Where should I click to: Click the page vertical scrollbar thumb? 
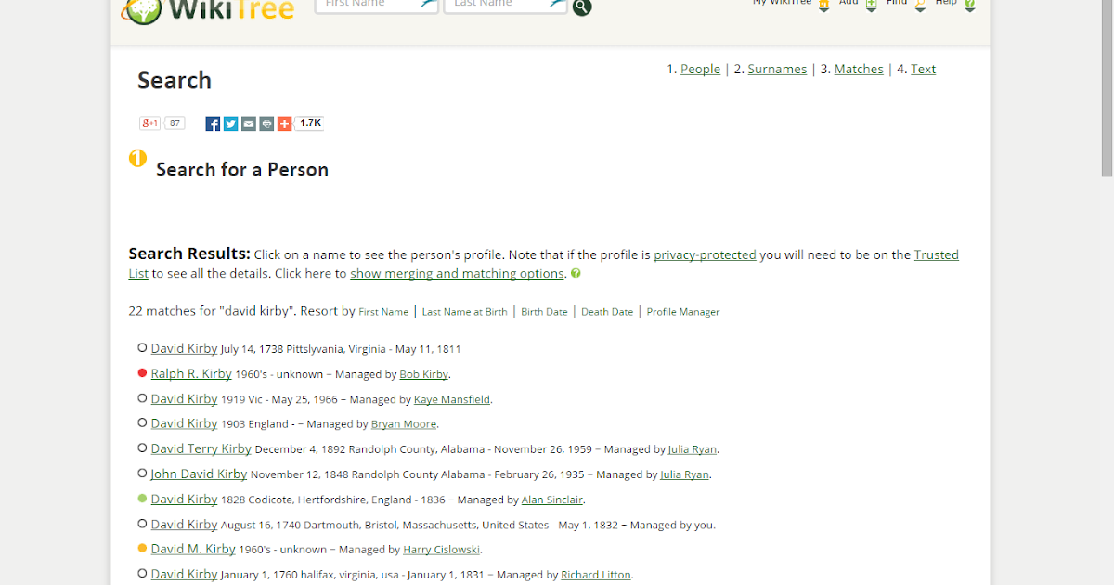[x=1107, y=88]
